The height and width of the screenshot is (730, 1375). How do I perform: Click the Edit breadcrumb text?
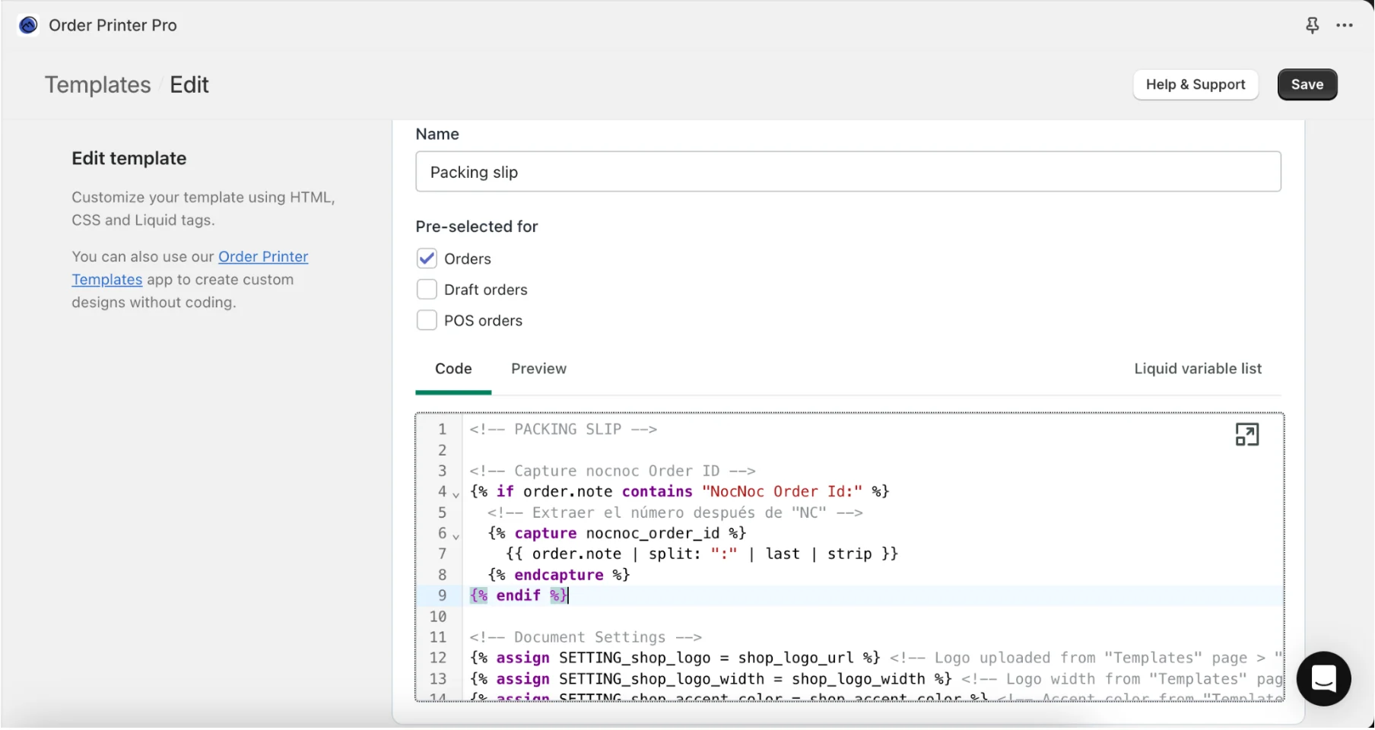(x=189, y=84)
